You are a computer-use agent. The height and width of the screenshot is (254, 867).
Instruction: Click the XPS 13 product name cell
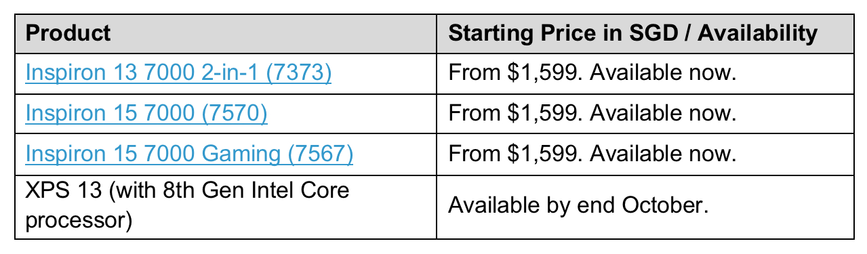[226, 206]
